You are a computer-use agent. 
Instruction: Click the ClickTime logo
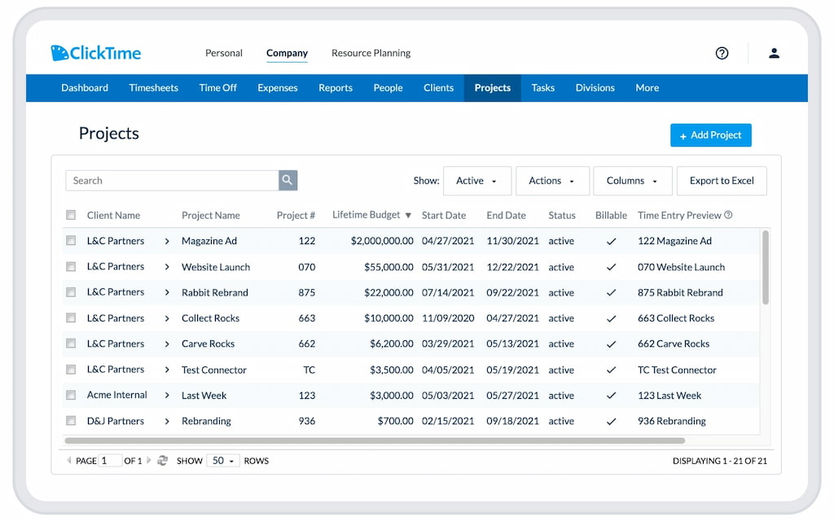(x=95, y=53)
